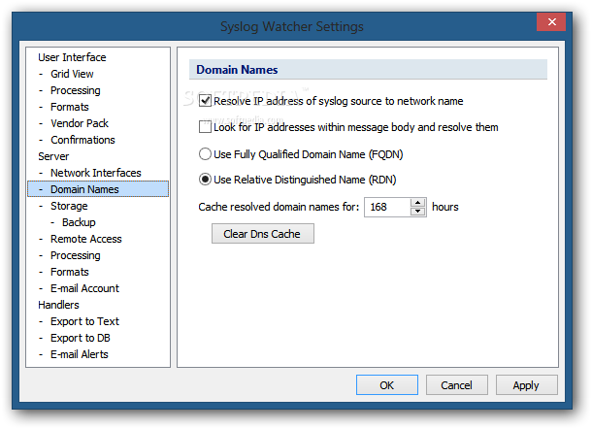Viewport: 592px width, 429px height.
Task: Select Domain Names in the tree
Action: pyautogui.click(x=98, y=189)
